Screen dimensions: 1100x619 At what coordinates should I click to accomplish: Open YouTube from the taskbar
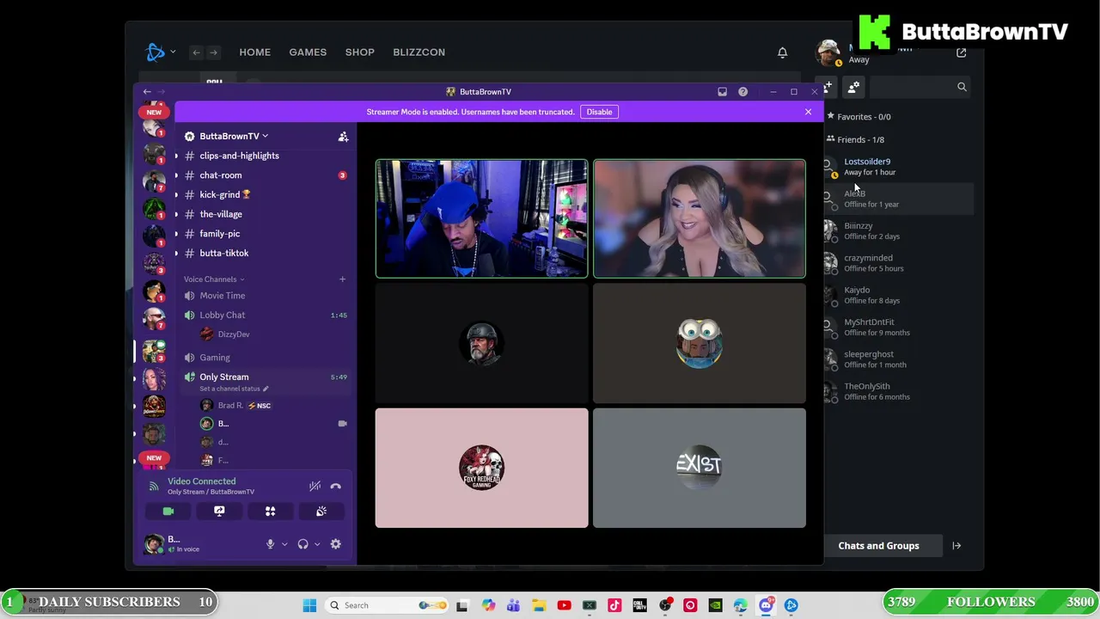click(x=564, y=605)
